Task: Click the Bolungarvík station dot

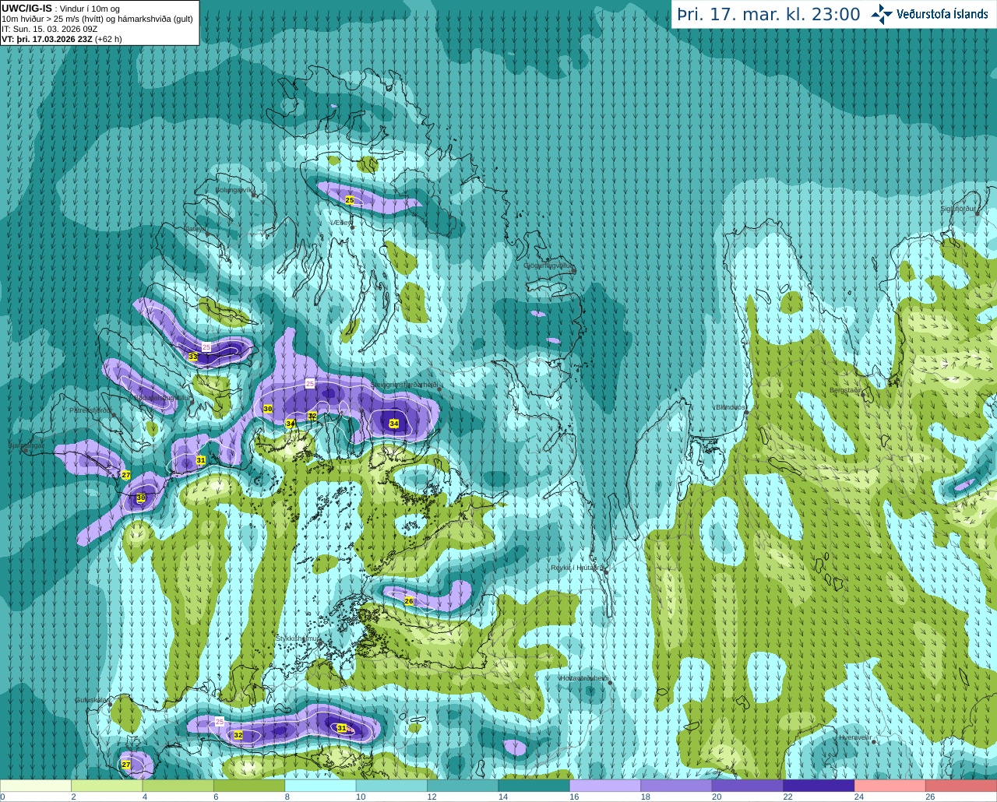Action: (255, 195)
